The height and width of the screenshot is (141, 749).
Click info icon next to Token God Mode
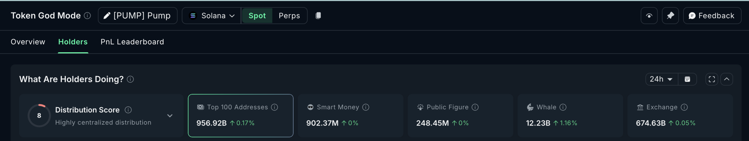[87, 15]
